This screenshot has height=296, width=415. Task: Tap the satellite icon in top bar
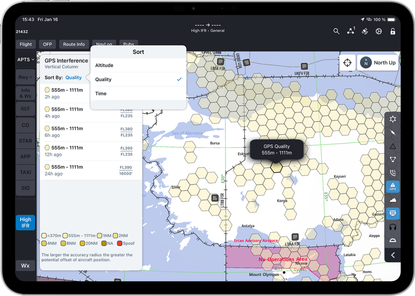[x=365, y=31]
